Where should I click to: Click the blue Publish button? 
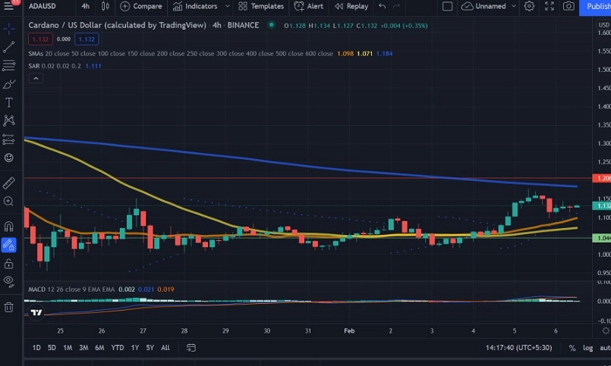[596, 6]
